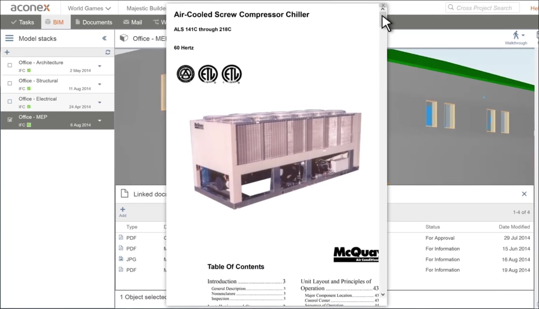Click the IFC green status icon for Office - MEP
Viewport: 539px width, 309px height.
29,125
